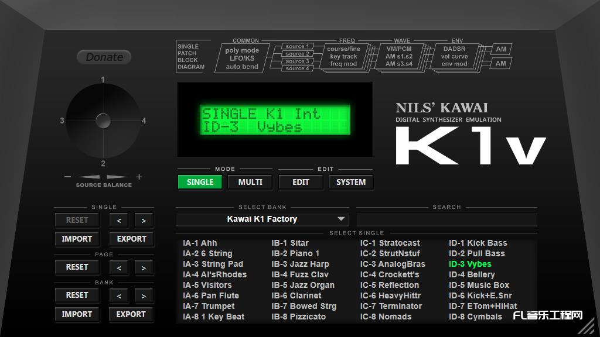
Task: Click the patch search input field
Action: point(446,219)
